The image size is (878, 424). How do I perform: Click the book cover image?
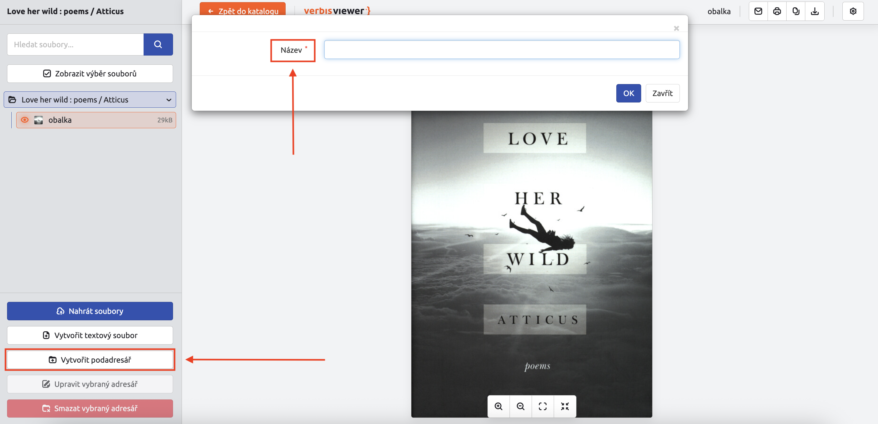pos(532,264)
